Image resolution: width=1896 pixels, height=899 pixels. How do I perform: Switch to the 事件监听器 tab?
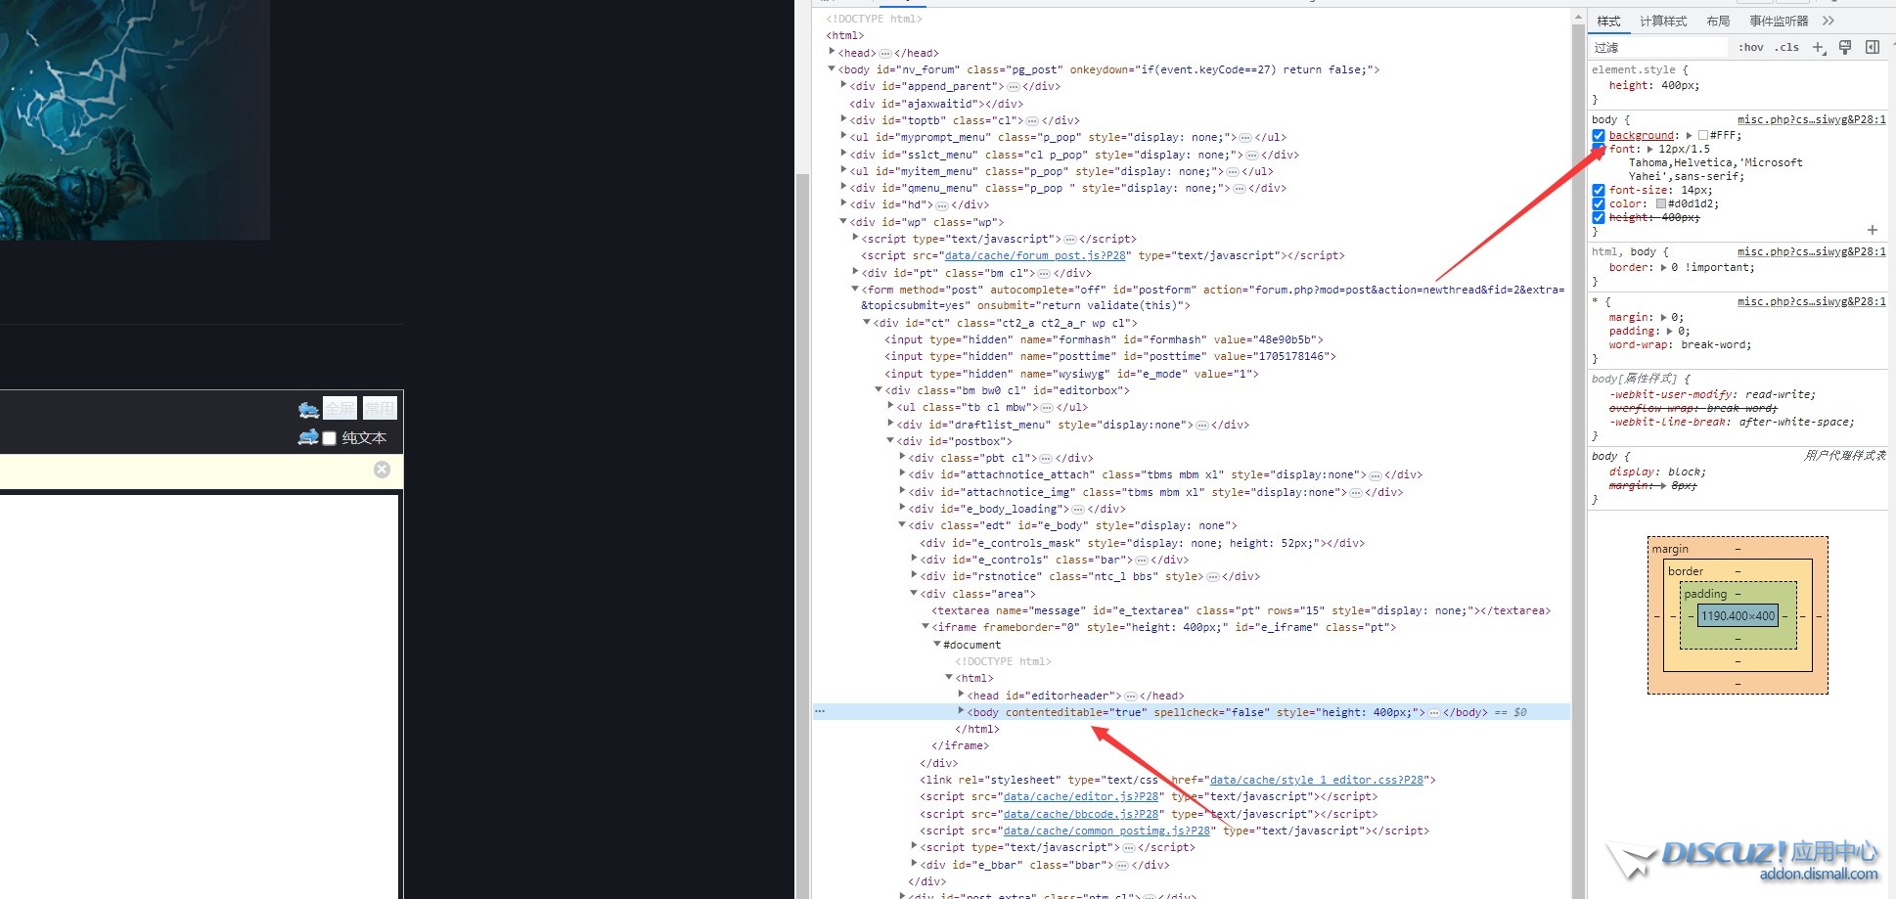[x=1779, y=21]
